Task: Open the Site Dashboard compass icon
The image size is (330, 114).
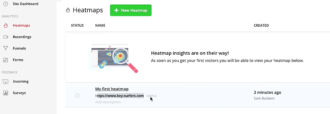Action: tap(6, 4)
